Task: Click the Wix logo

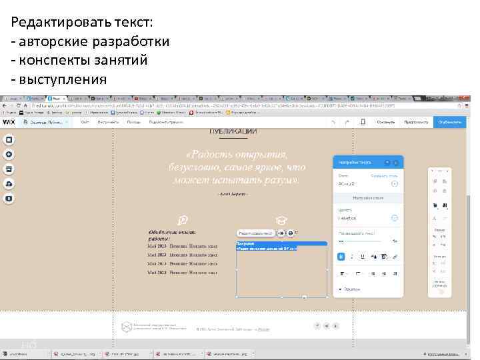Action: (9, 122)
